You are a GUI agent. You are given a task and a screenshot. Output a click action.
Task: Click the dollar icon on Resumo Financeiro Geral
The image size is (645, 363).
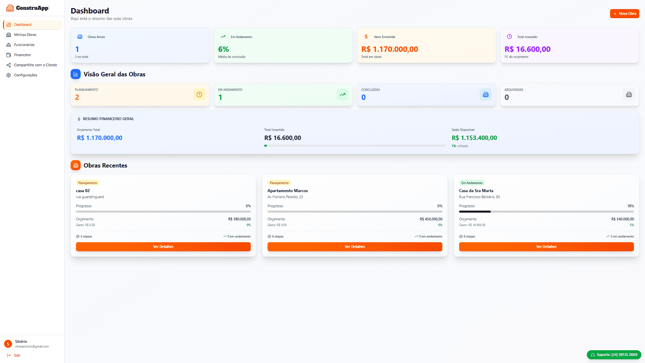tap(78, 118)
